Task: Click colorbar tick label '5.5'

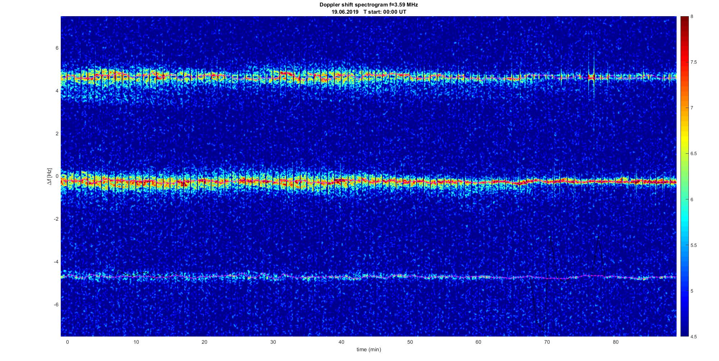Action: (x=693, y=245)
